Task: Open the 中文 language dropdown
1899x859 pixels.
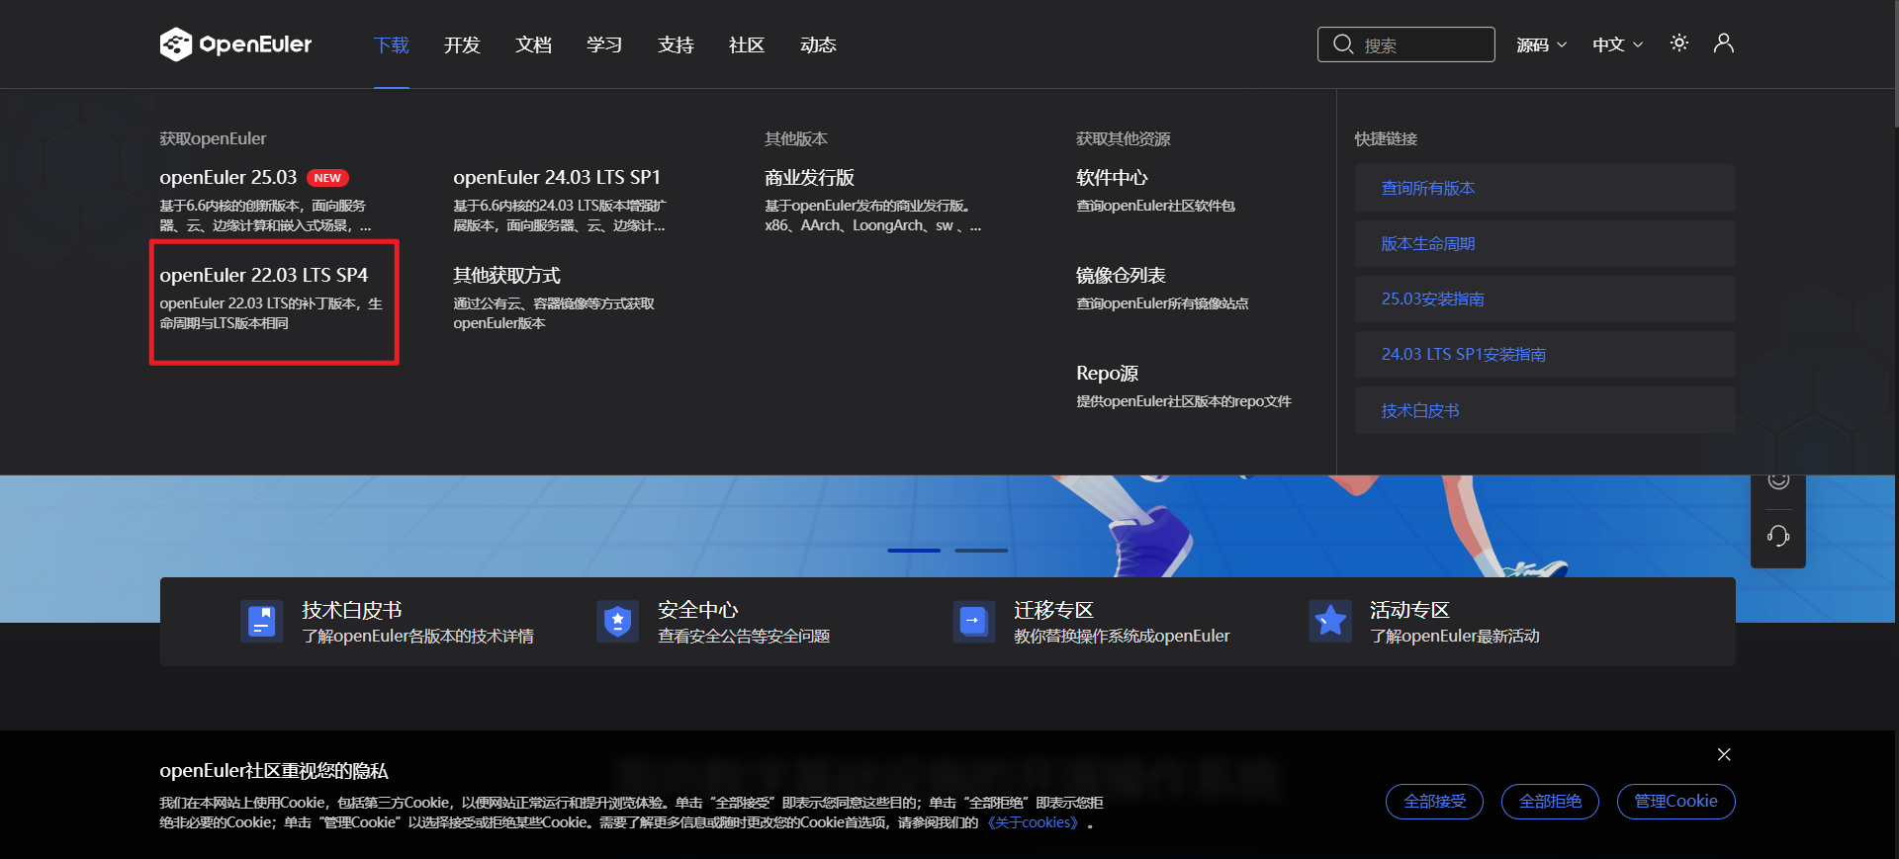Action: pos(1618,44)
